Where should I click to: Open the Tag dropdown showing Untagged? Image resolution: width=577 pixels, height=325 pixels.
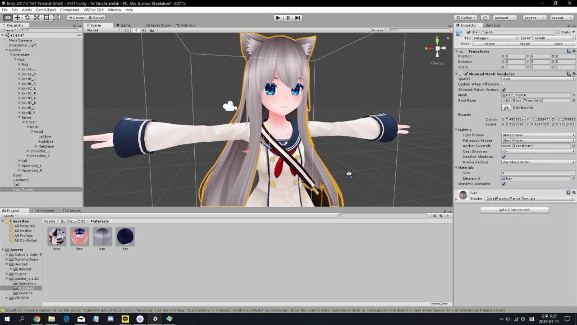pyautogui.click(x=495, y=38)
